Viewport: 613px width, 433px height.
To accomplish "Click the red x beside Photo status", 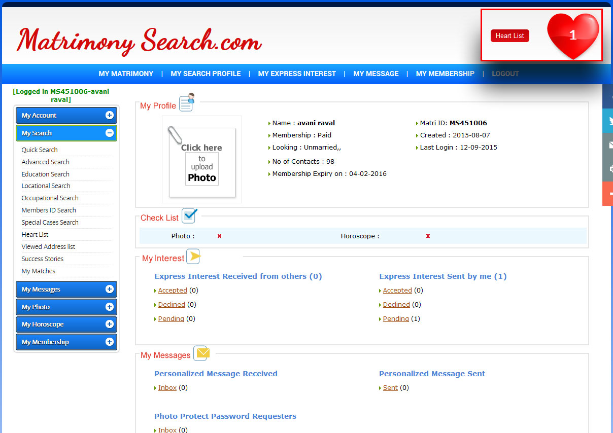I will pyautogui.click(x=219, y=236).
